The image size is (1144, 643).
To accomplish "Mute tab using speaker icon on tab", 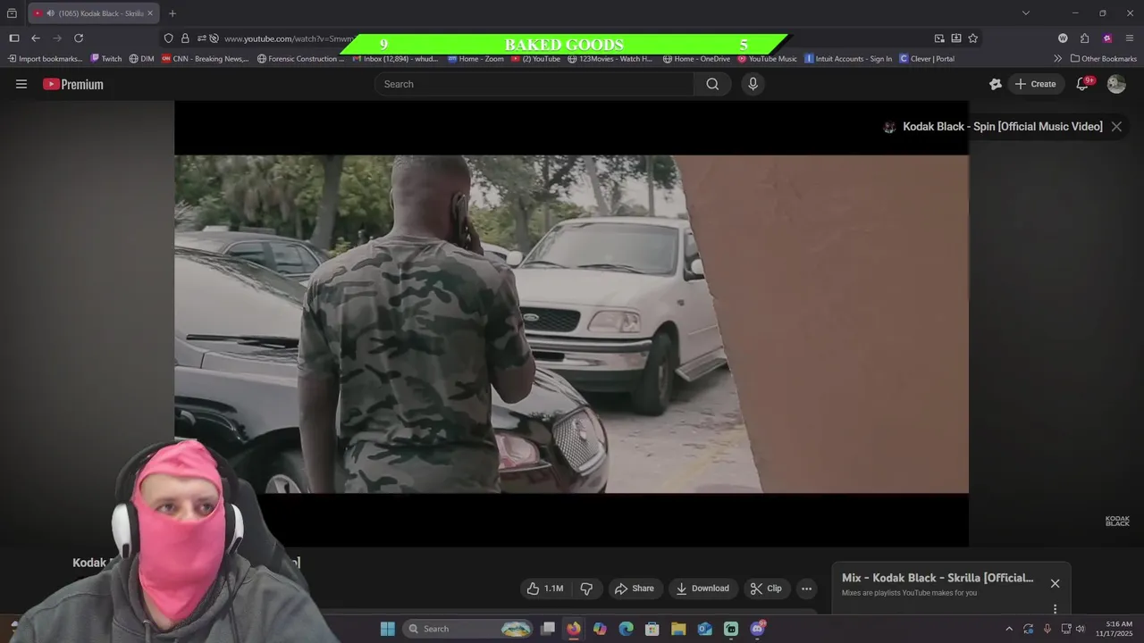I will tap(50, 13).
